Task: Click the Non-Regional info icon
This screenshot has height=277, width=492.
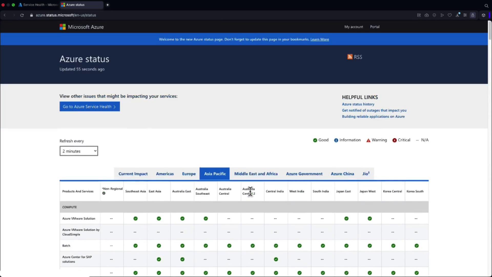Action: (104, 193)
